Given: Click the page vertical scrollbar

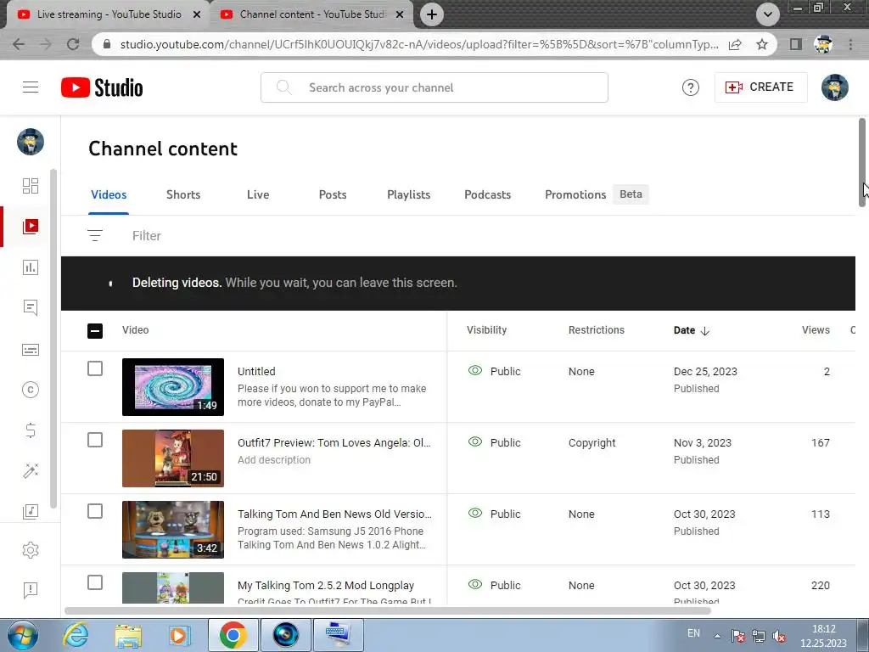Looking at the screenshot, I should point(862,162).
